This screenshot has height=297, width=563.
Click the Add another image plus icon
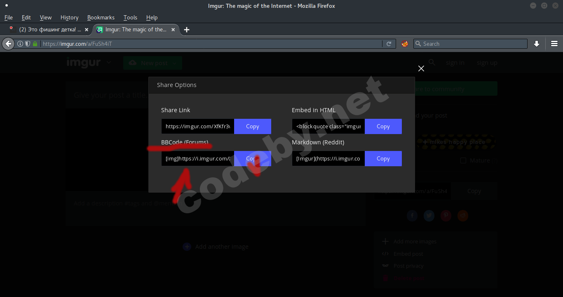pyautogui.click(x=187, y=247)
